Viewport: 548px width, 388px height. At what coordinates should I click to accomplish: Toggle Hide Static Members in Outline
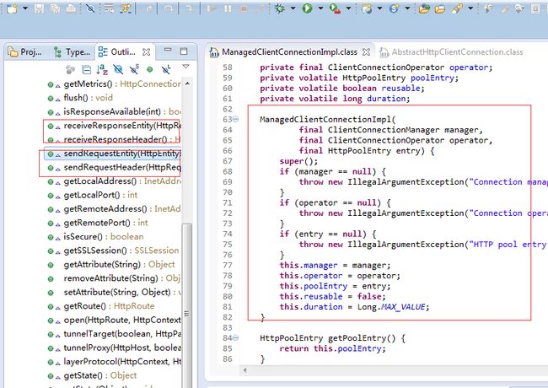point(134,69)
